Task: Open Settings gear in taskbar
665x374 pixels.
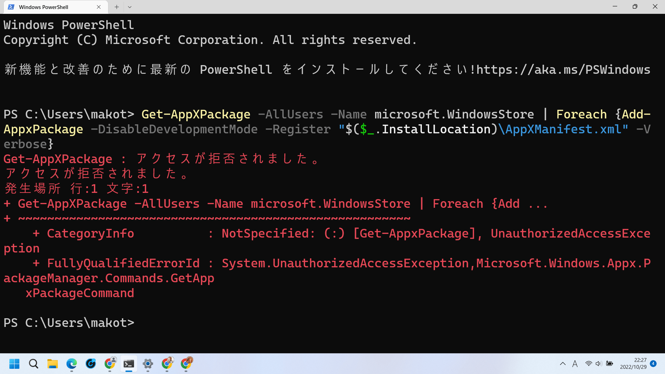Action: (148, 364)
